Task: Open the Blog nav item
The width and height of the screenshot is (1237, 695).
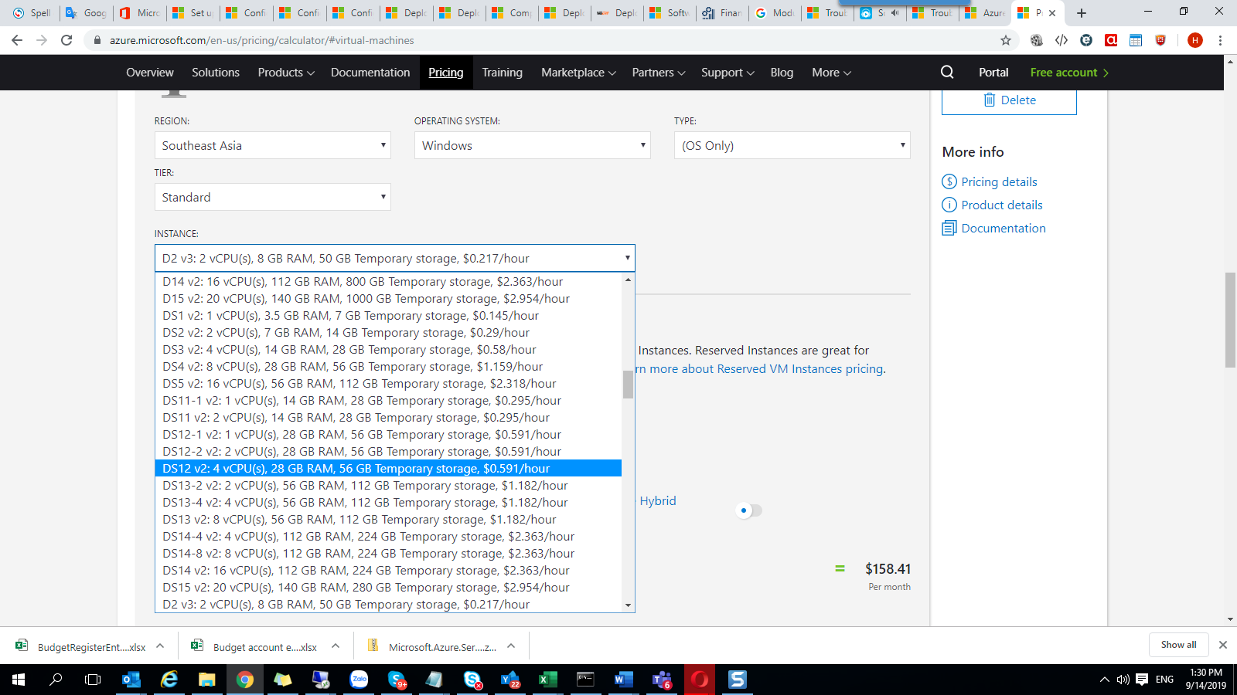Action: pos(782,72)
